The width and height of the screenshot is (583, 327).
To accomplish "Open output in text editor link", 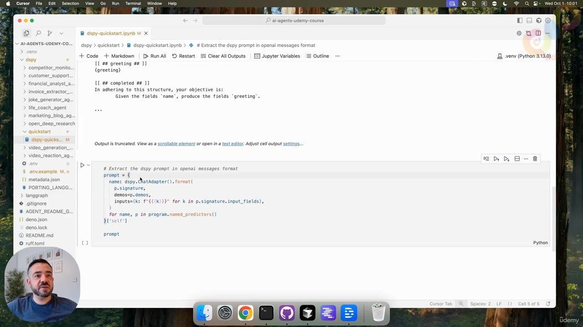I will pos(233,144).
